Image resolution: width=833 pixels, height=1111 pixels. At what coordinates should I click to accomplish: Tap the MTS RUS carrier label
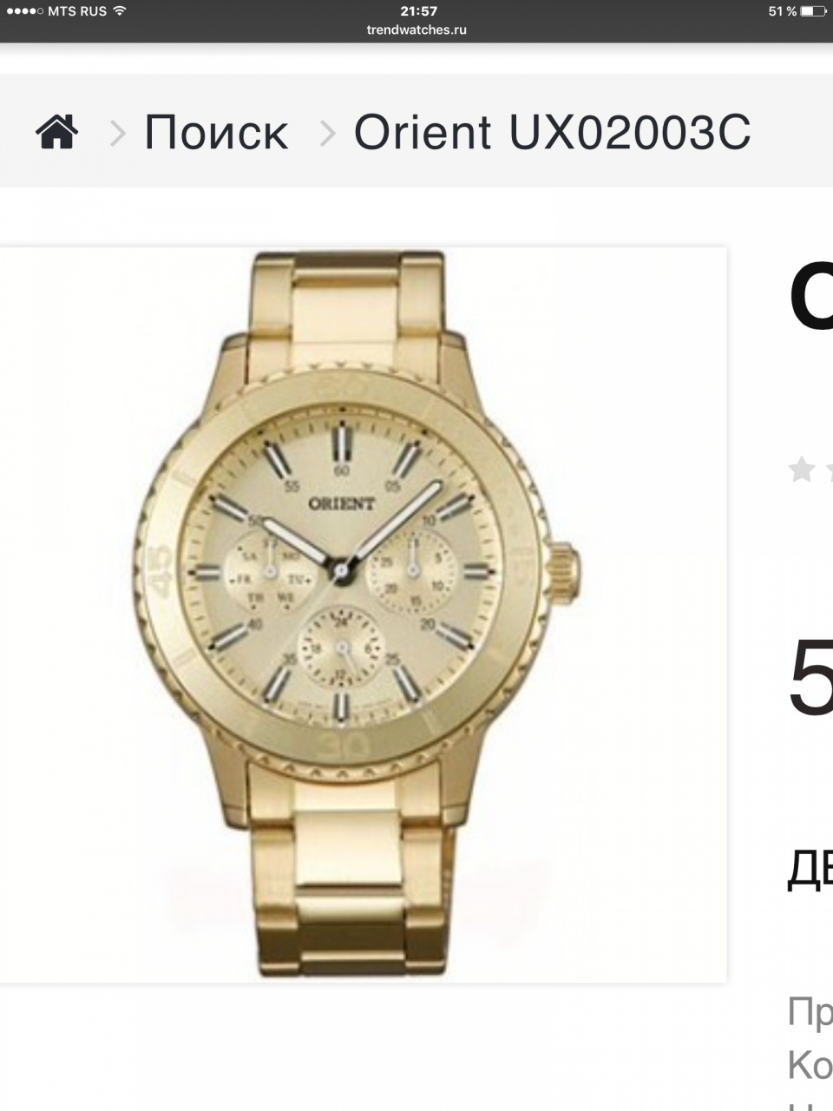pos(77,11)
